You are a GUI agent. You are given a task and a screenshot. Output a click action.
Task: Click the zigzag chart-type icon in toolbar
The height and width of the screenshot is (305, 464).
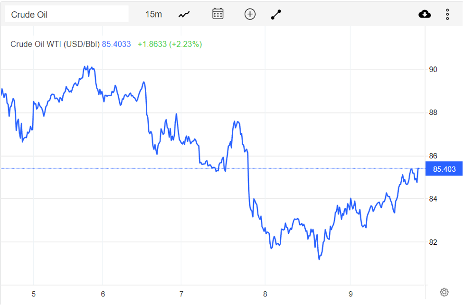184,14
